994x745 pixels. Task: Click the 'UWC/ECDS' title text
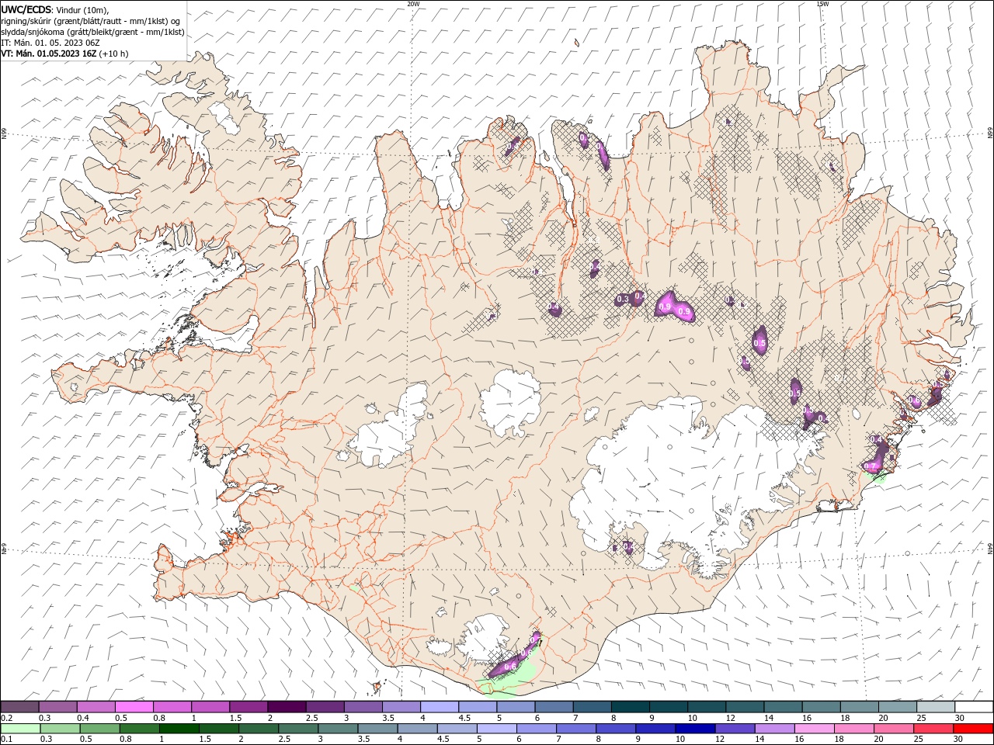pos(26,9)
